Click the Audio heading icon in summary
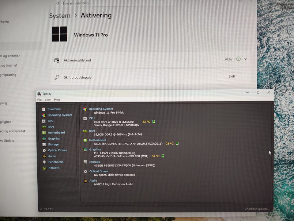294x221 pixels. [x=85, y=181]
